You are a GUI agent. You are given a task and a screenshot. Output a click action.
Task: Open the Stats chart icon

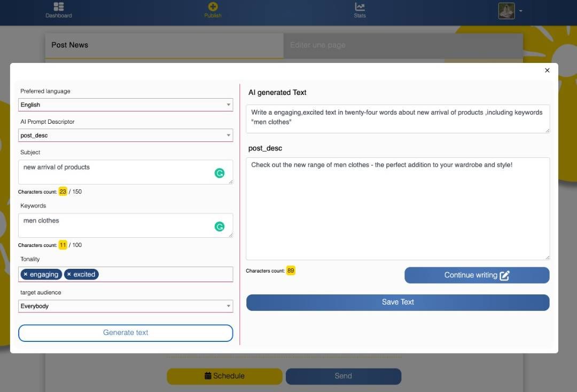[360, 7]
